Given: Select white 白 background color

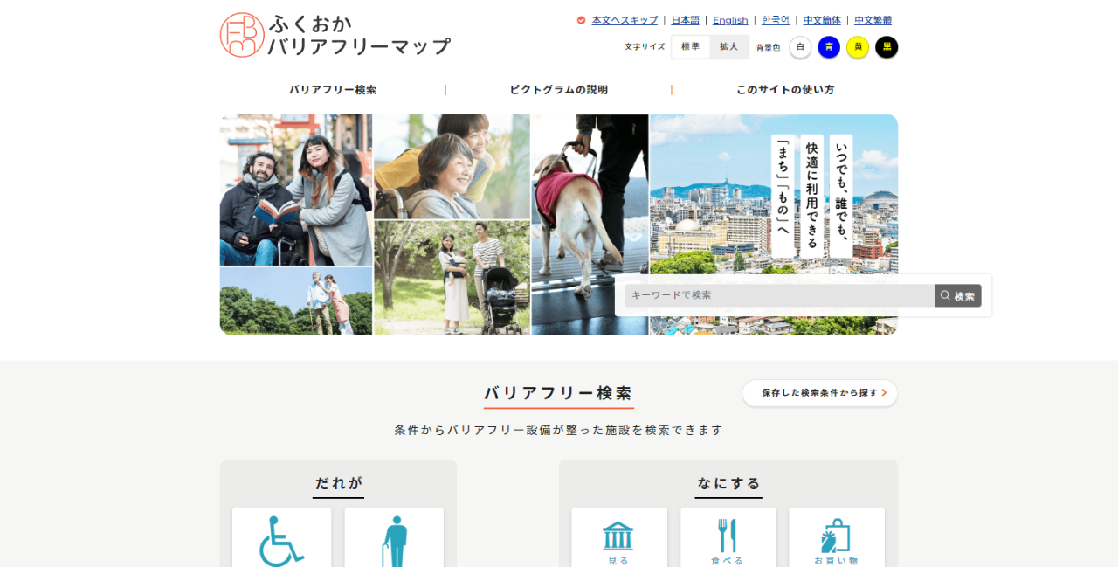Looking at the screenshot, I should pos(800,47).
